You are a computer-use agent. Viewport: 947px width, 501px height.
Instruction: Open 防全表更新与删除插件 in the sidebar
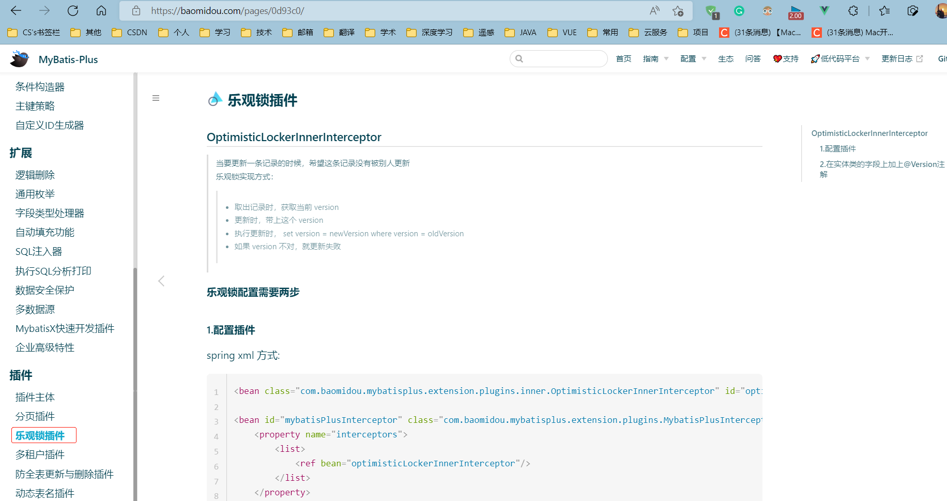(x=65, y=474)
